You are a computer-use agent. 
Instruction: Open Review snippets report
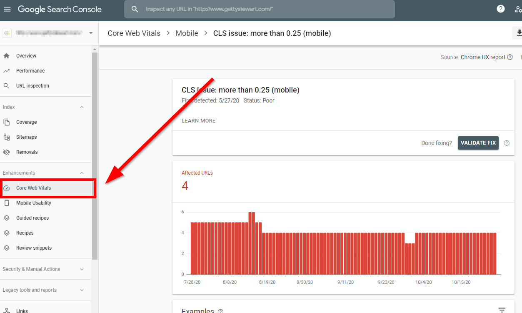pyautogui.click(x=34, y=248)
